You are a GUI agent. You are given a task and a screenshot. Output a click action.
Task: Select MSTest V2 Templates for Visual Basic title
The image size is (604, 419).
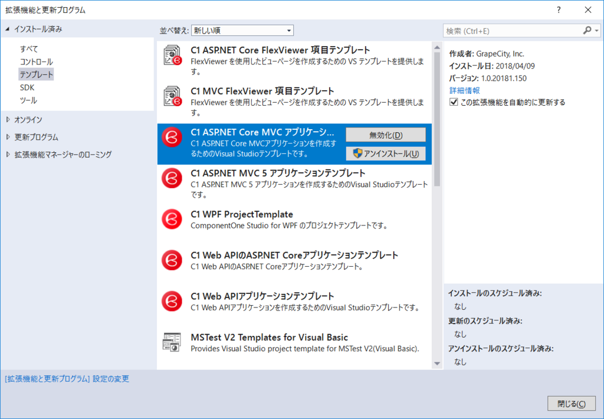tap(269, 337)
